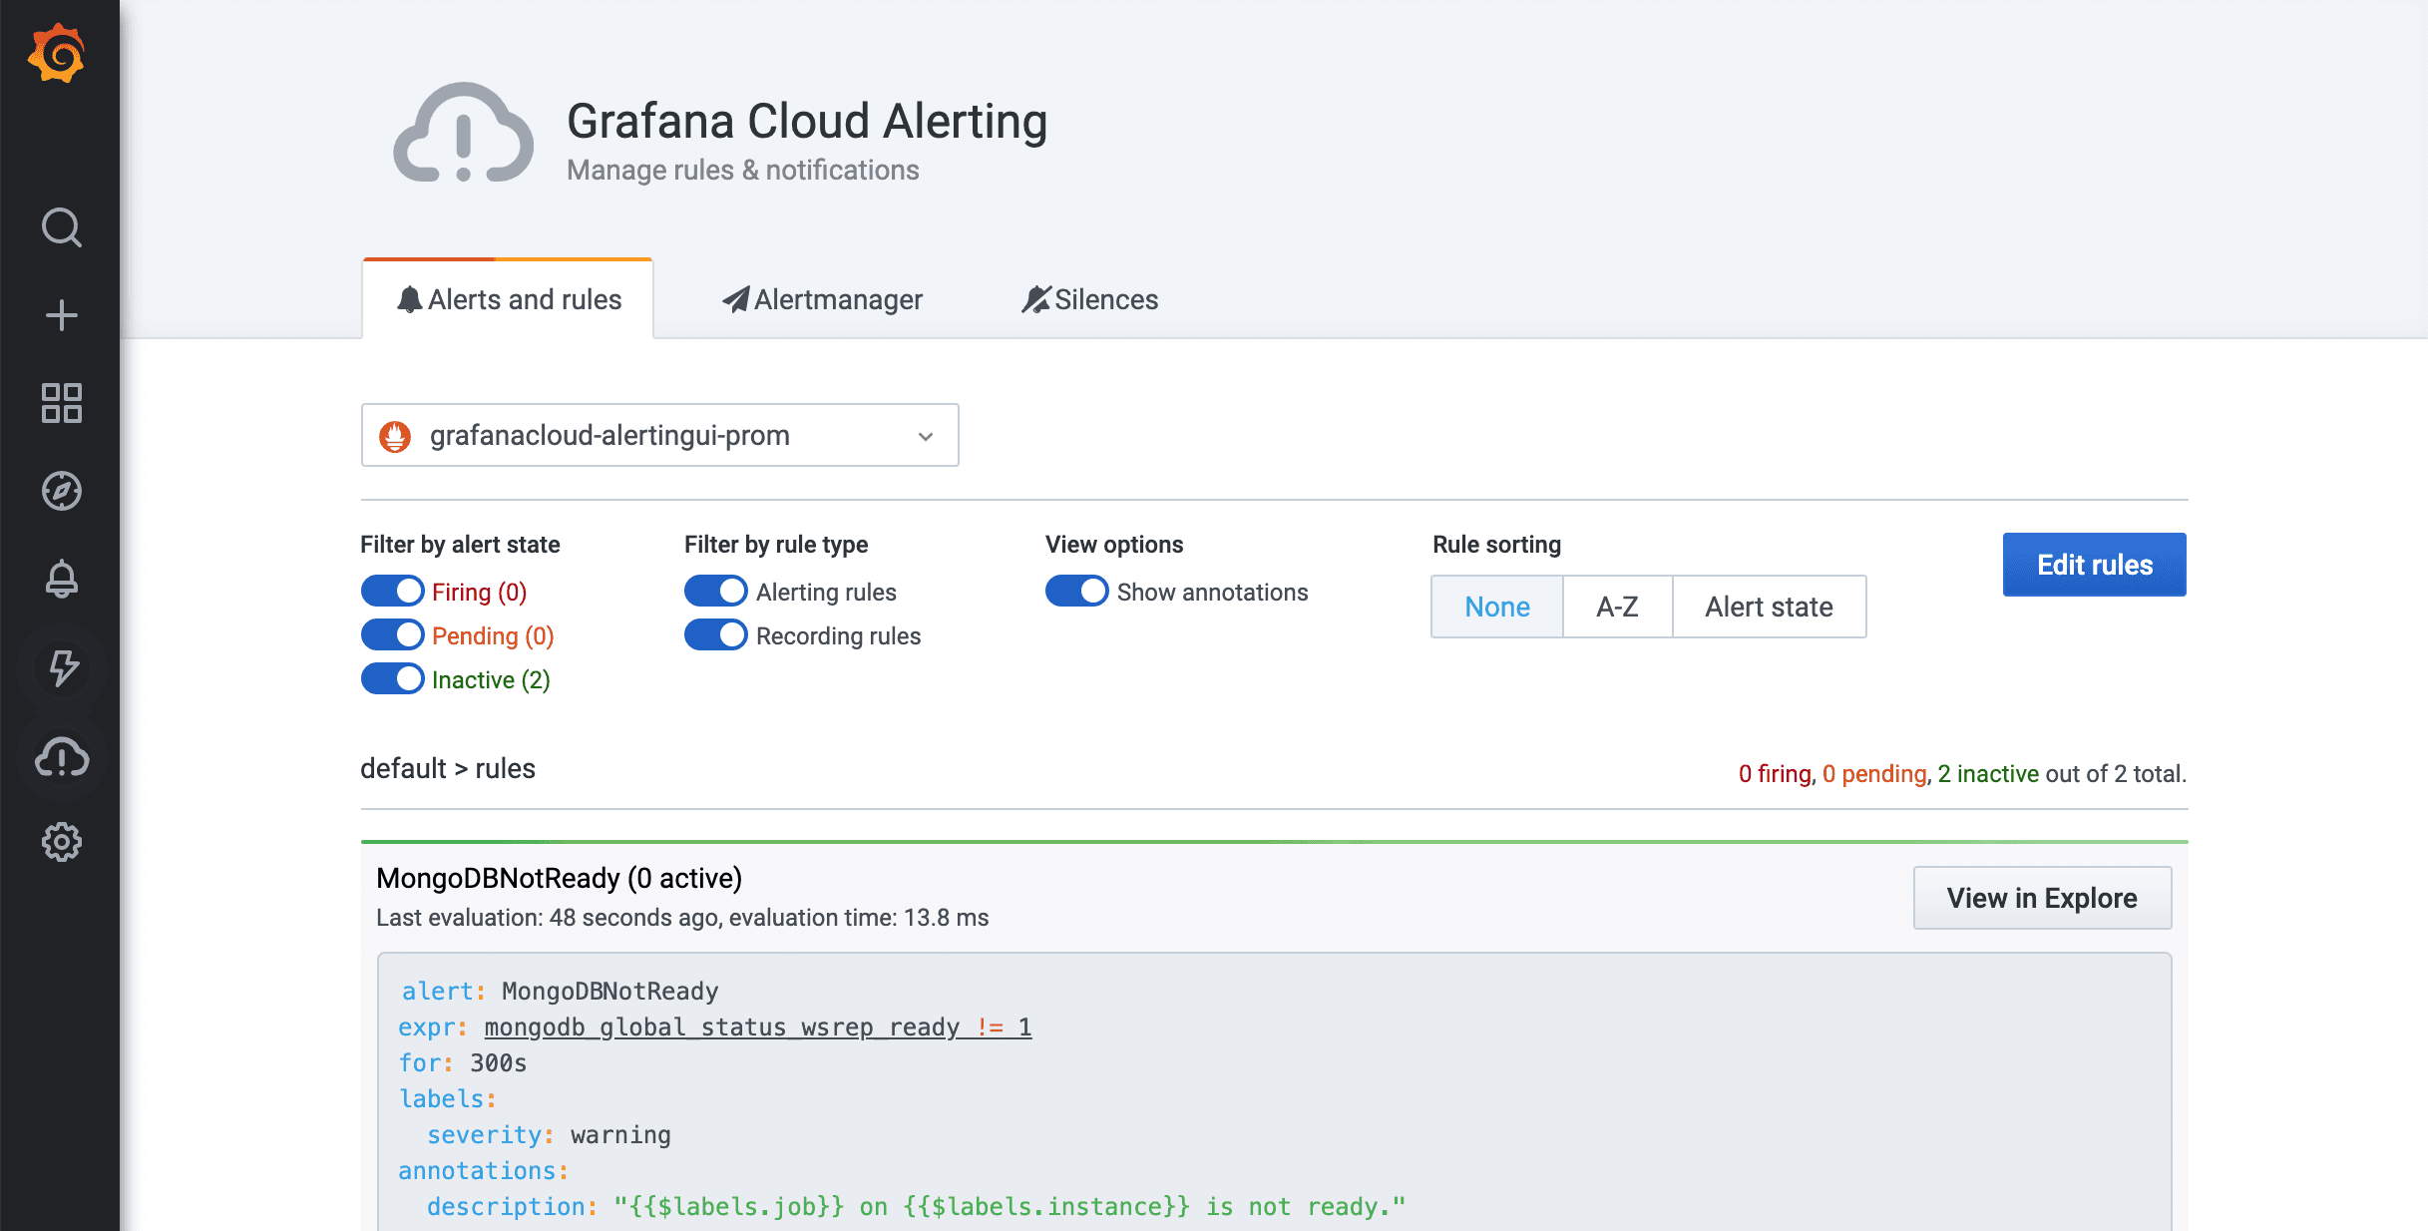Open the dashboards grid icon

61,403
